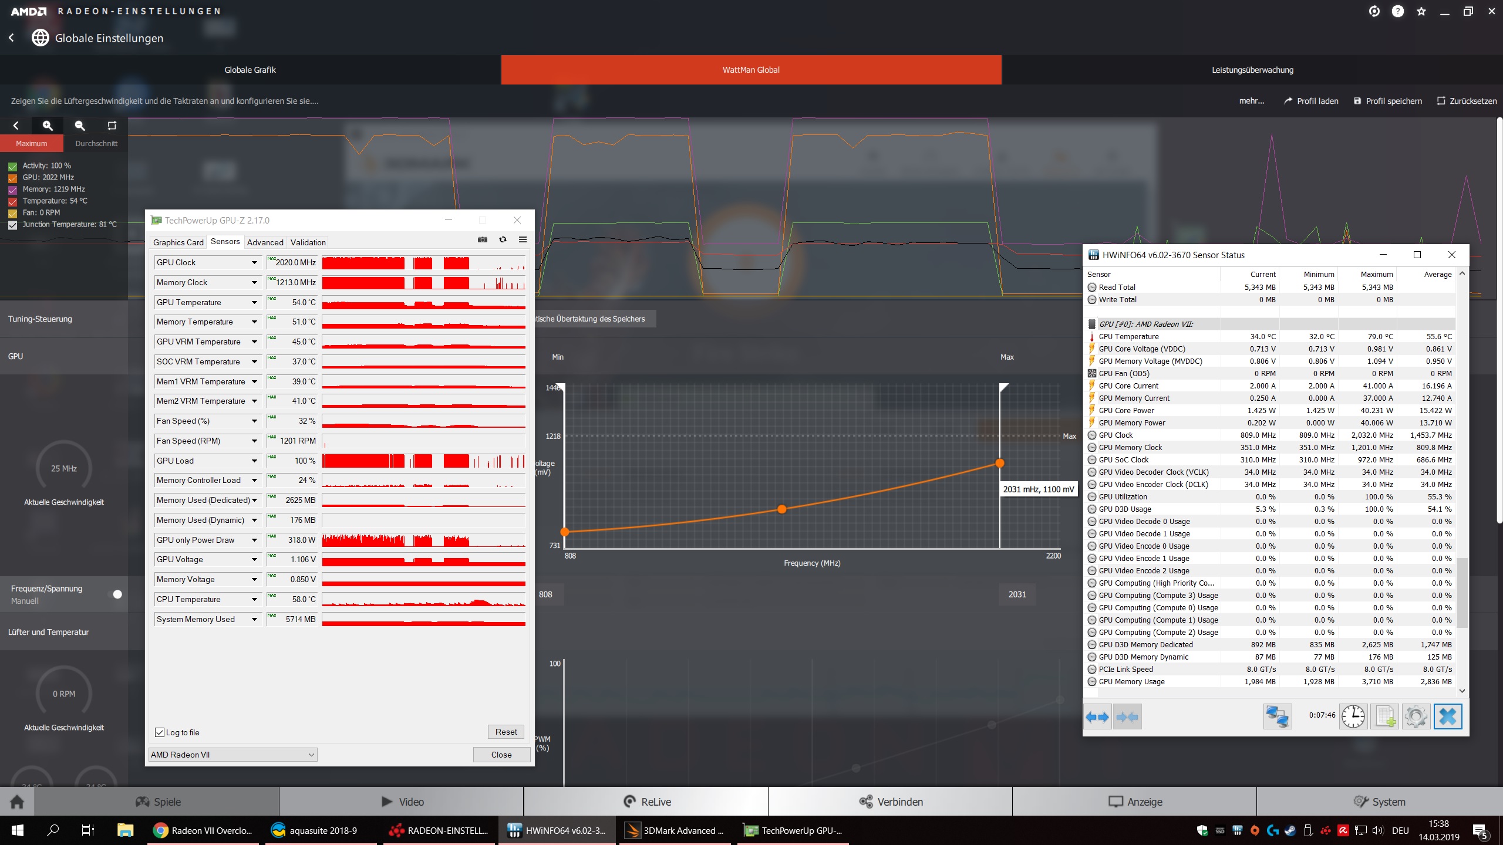Open the AMD Radeon VII device selector
The height and width of the screenshot is (845, 1503).
[233, 755]
